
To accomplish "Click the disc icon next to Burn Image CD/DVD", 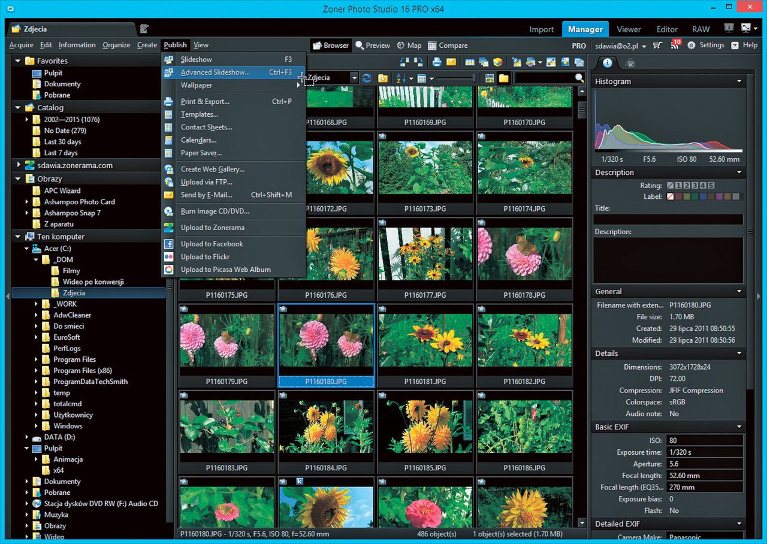I will point(169,211).
